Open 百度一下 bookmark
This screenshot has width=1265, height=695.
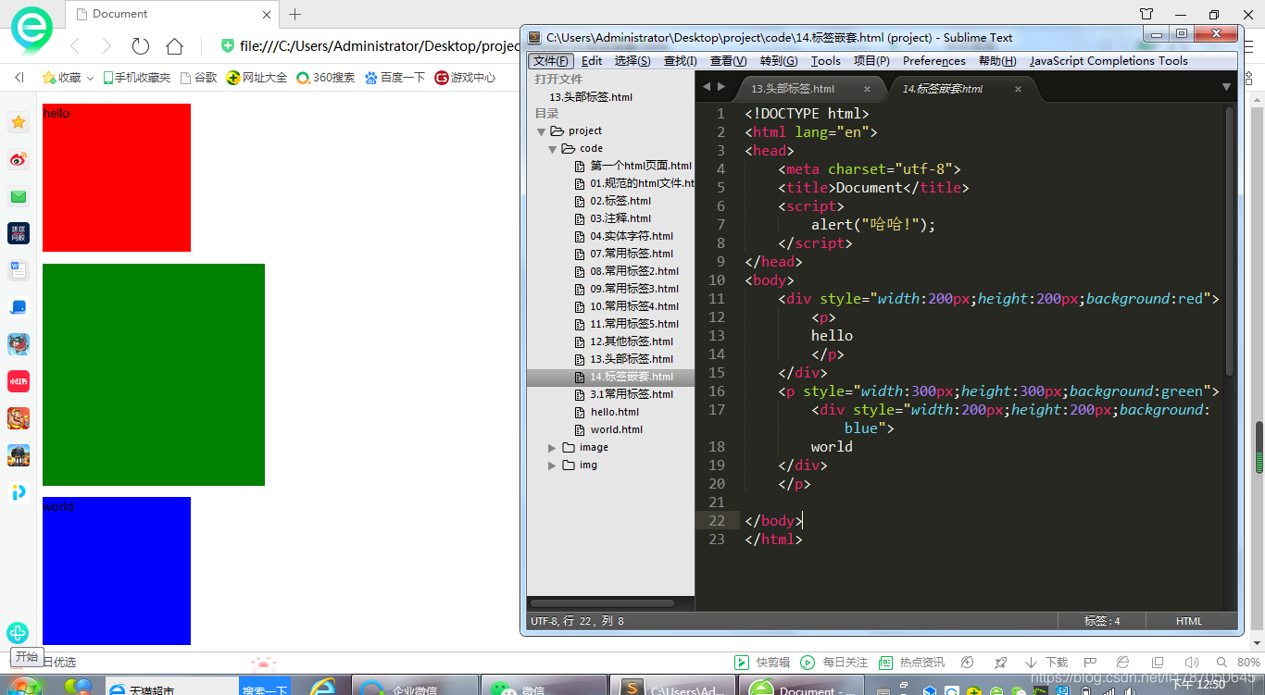395,78
